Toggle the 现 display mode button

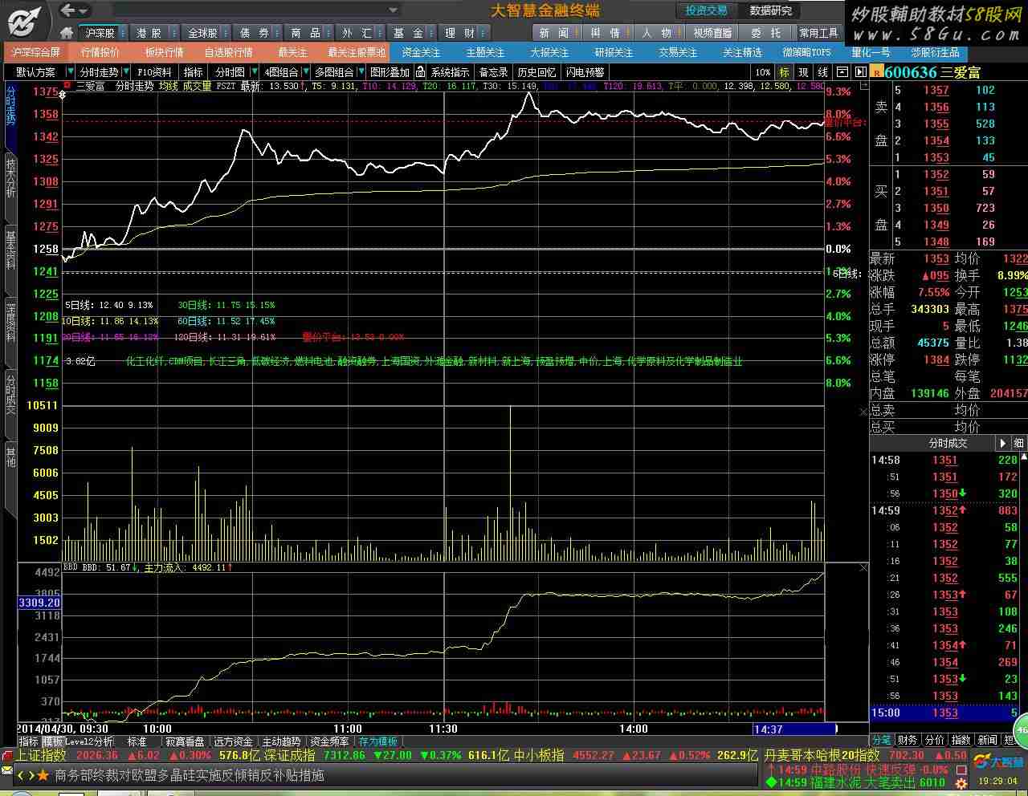coord(803,72)
